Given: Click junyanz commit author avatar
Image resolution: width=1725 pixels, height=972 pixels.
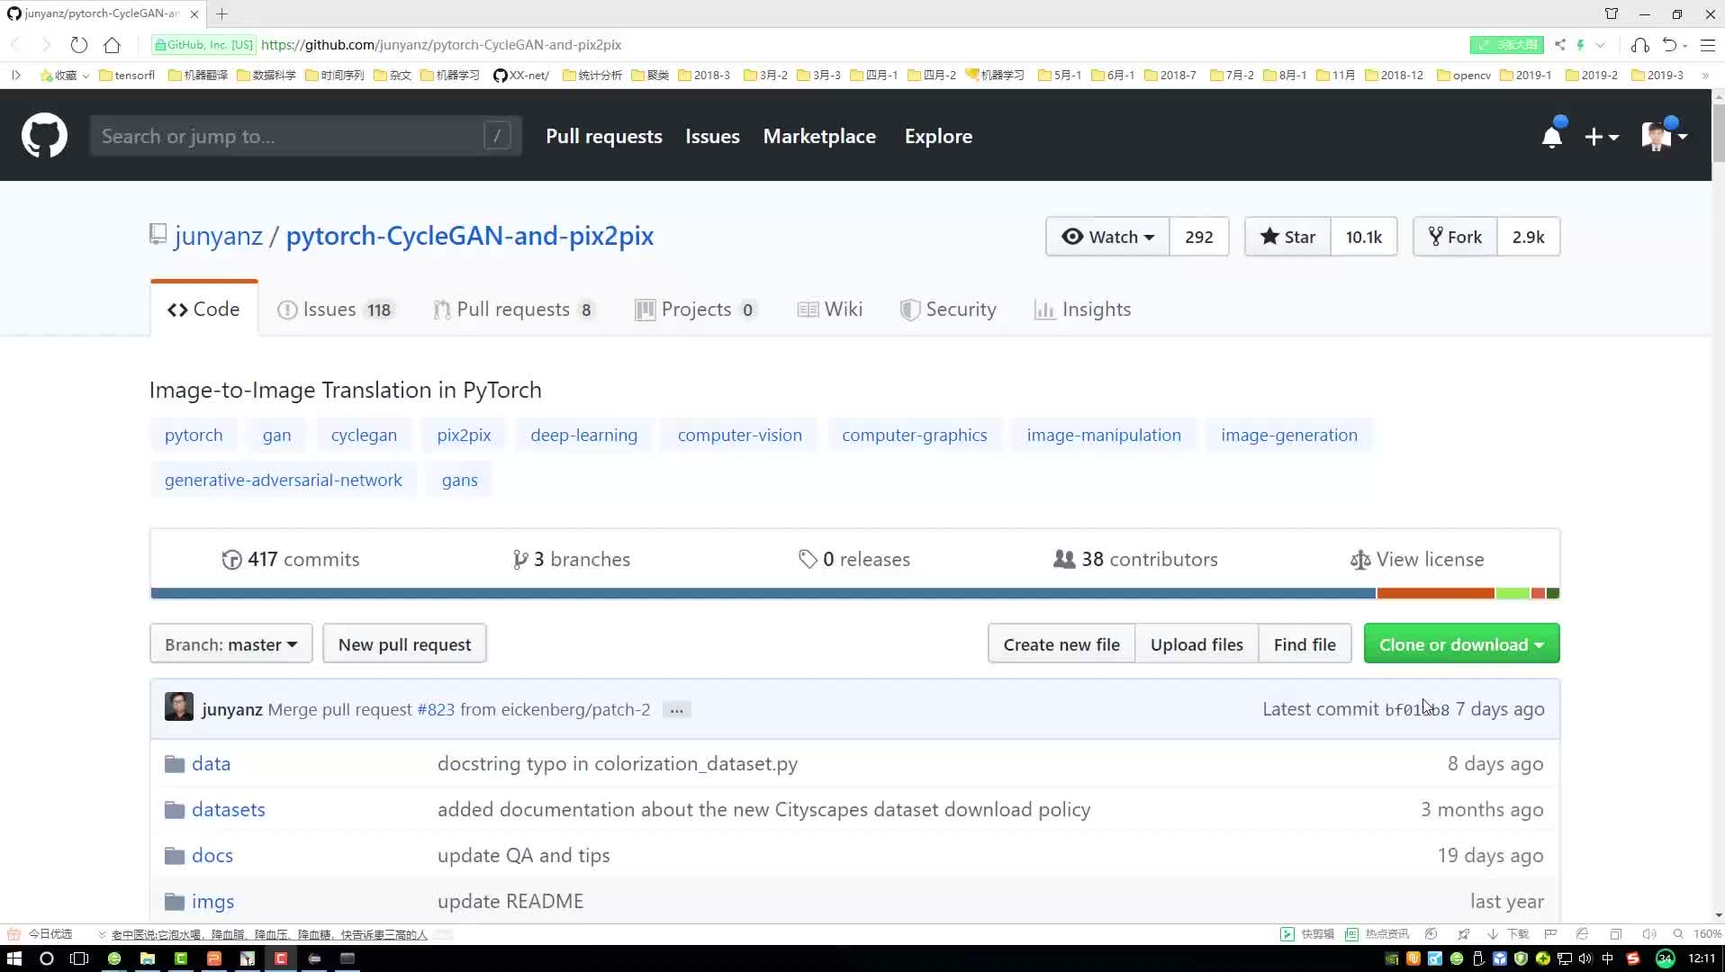Looking at the screenshot, I should [x=178, y=706].
